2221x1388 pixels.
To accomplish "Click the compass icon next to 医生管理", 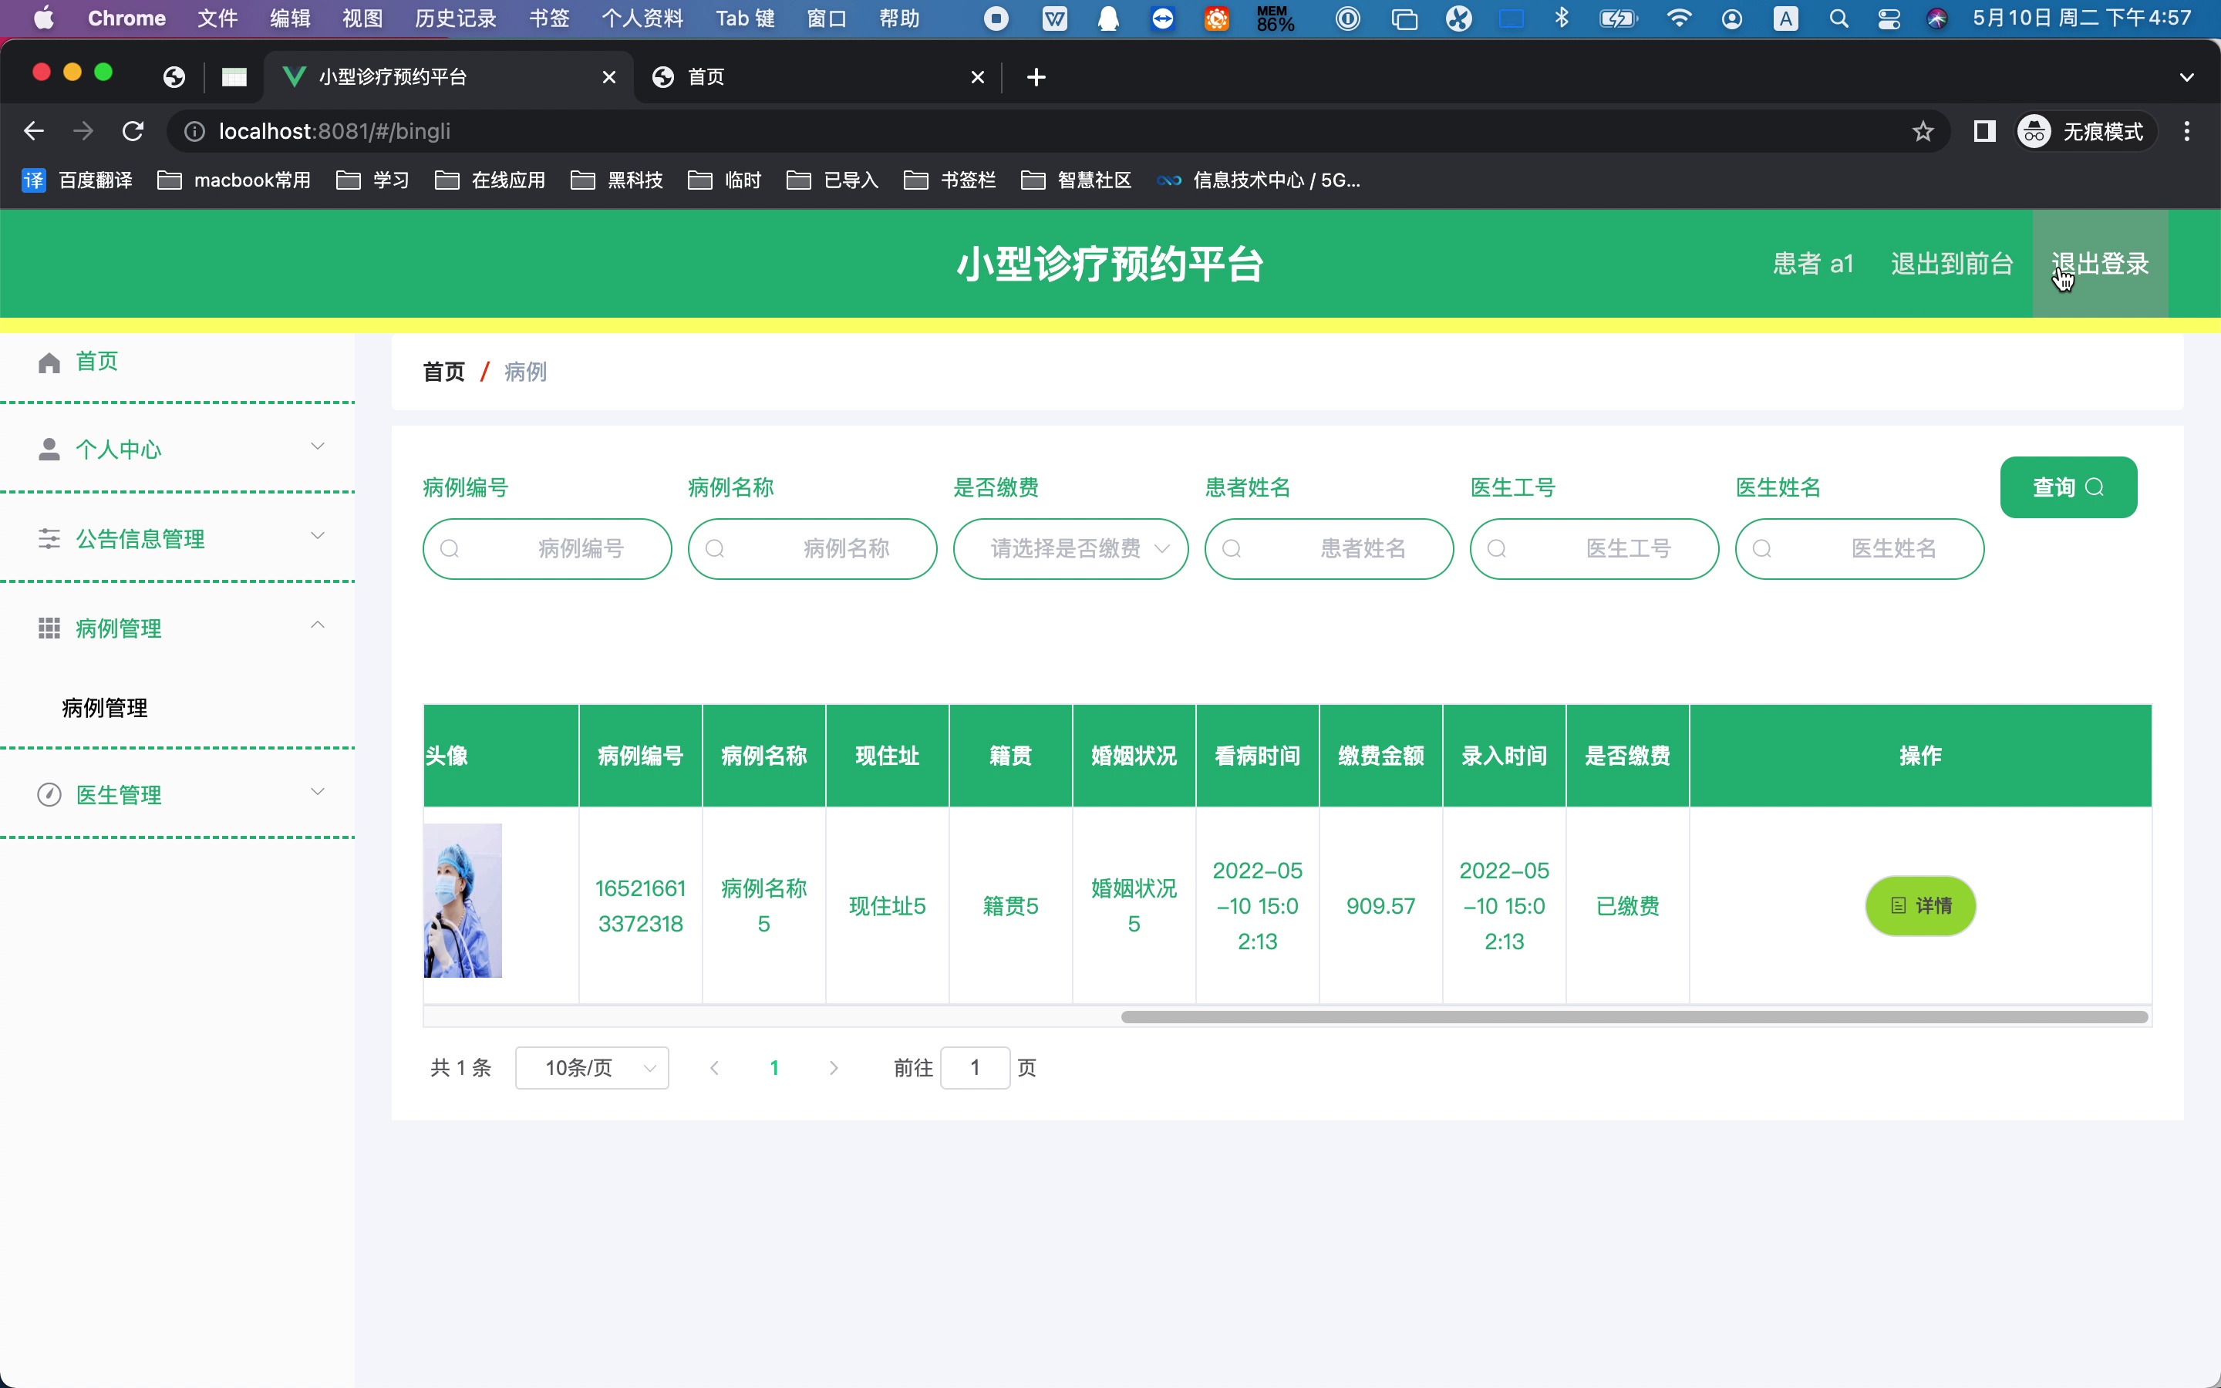I will pos(49,795).
